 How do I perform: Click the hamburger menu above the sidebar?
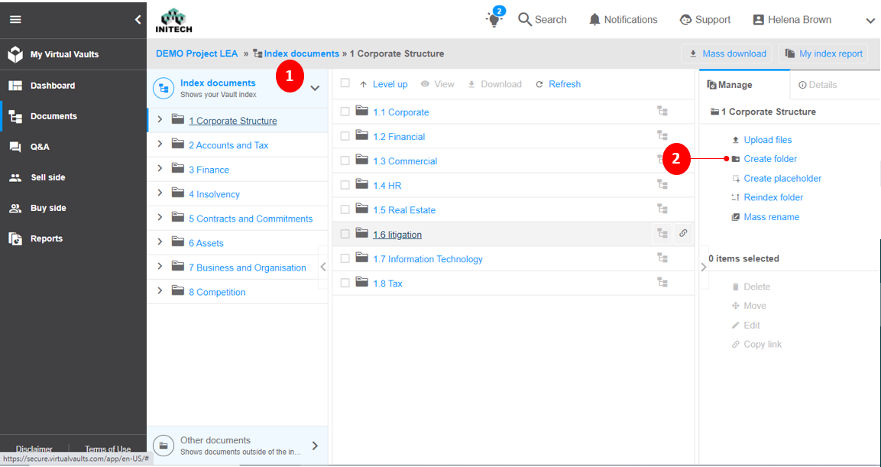click(x=15, y=20)
